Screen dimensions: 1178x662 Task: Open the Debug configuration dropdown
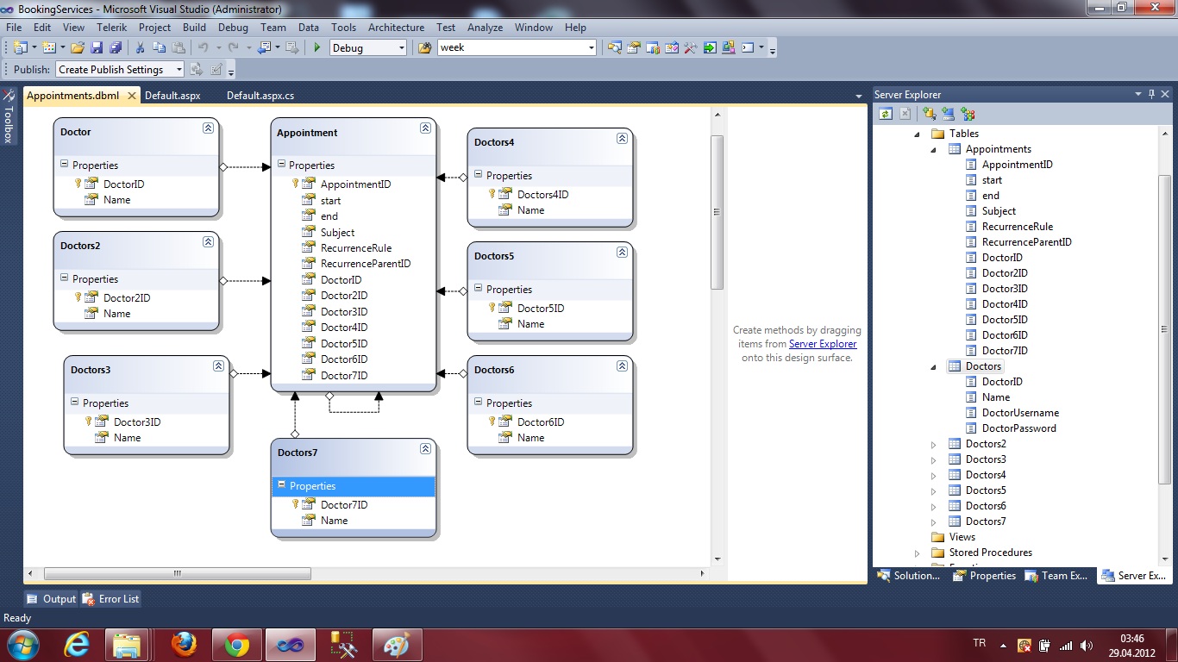402,48
